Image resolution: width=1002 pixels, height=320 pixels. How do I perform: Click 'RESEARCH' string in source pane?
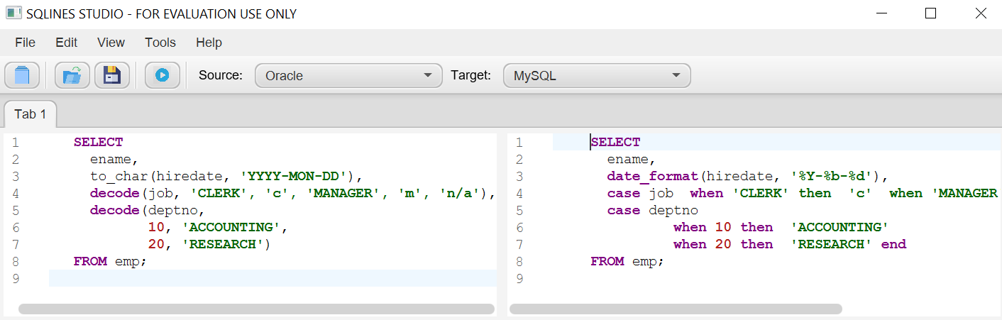tap(224, 244)
